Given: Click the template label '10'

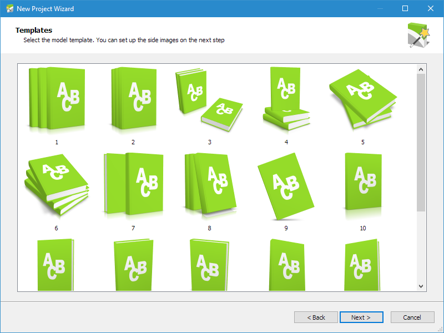Looking at the screenshot, I should 363,228.
